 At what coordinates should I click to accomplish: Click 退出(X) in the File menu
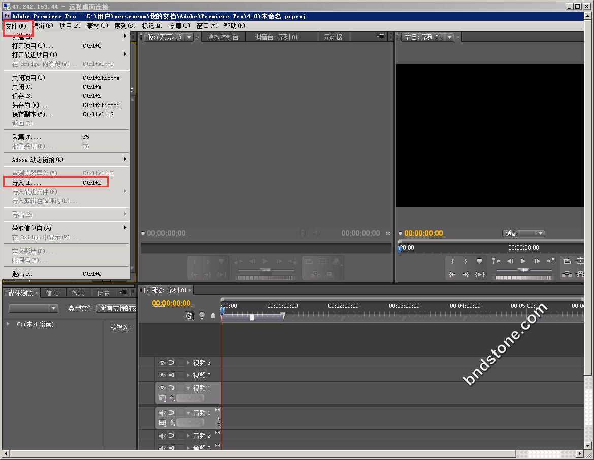click(x=22, y=274)
